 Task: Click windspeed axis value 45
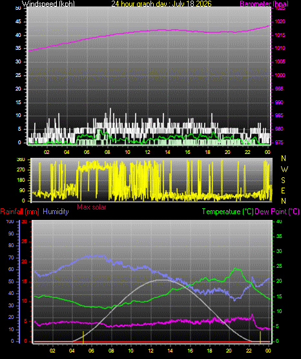18,21
